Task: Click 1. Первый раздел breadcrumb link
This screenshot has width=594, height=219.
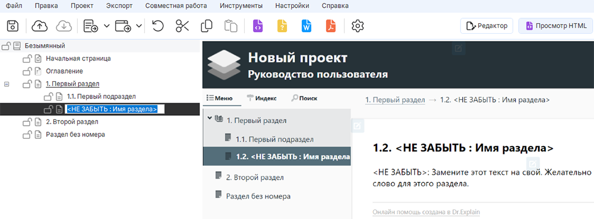Action: click(395, 100)
